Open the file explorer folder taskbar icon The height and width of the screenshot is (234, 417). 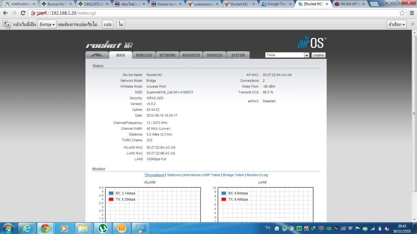[x=83, y=228]
